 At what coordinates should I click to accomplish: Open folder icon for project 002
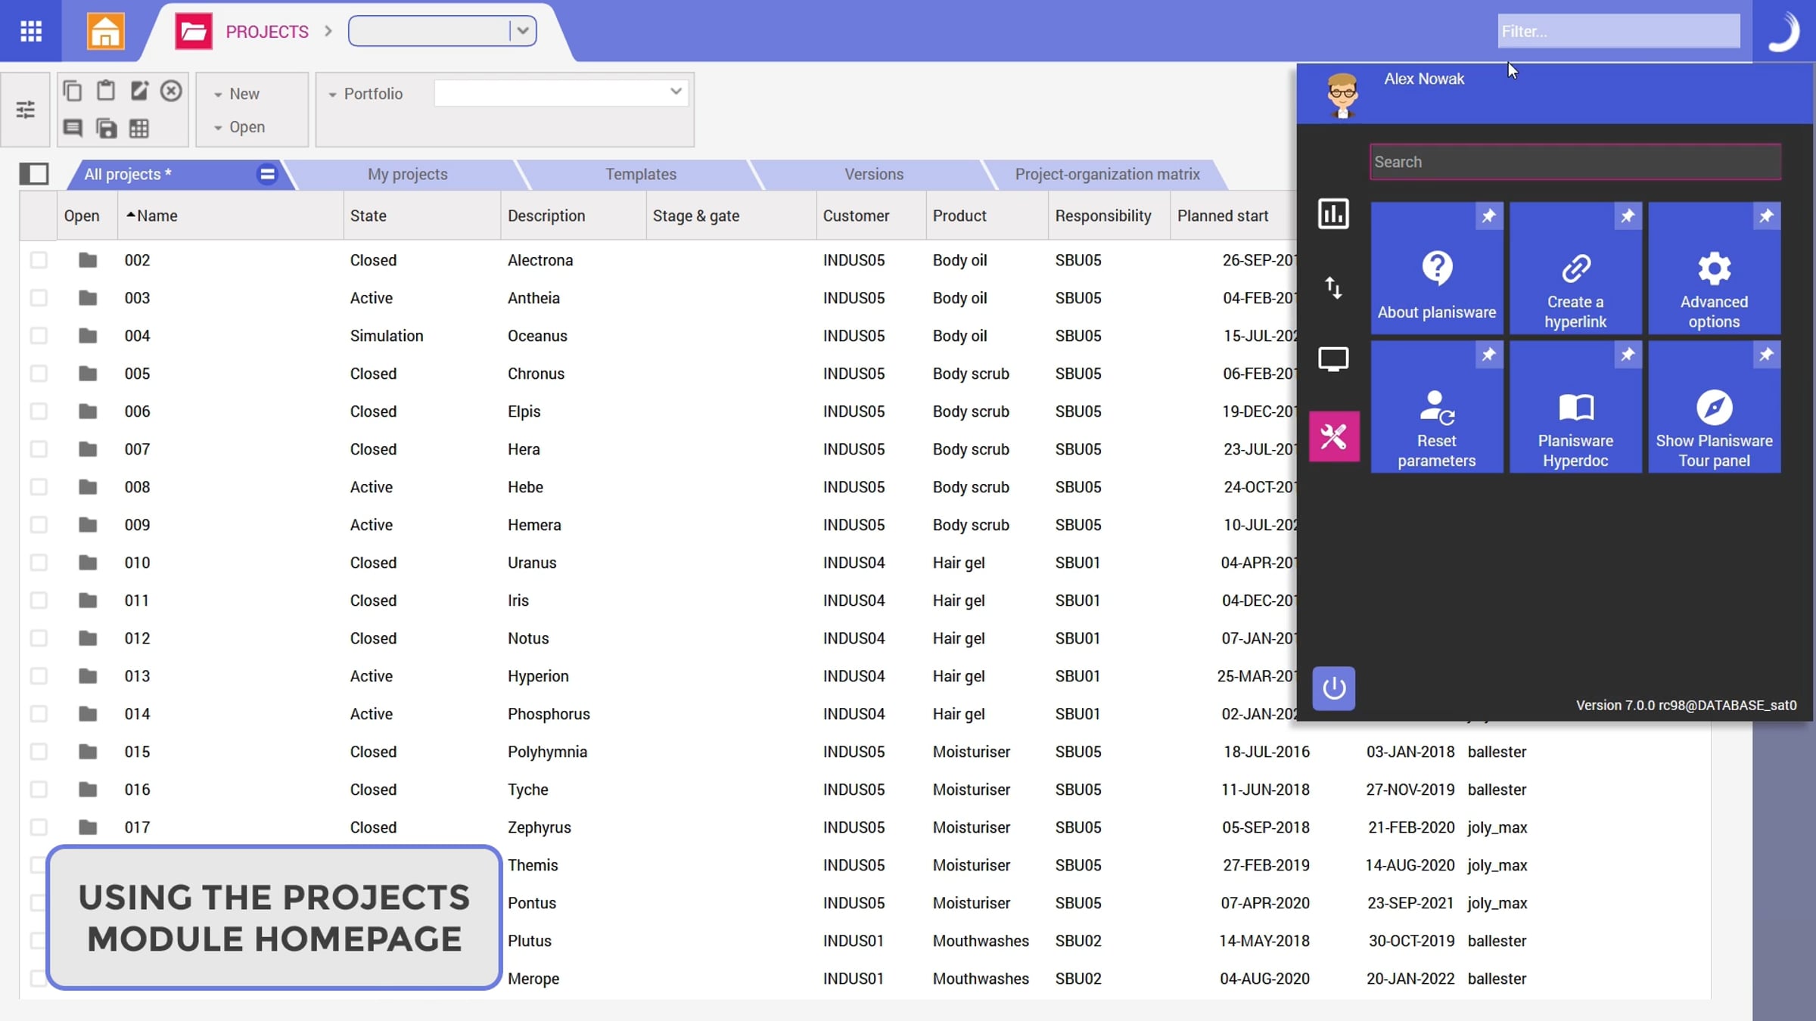[88, 260]
